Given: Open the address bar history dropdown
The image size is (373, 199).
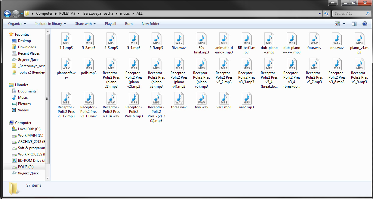Looking at the screenshot, I should [x=319, y=14].
